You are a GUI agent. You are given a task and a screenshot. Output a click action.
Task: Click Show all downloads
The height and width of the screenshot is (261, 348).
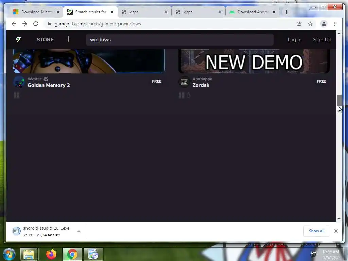[x=316, y=231]
